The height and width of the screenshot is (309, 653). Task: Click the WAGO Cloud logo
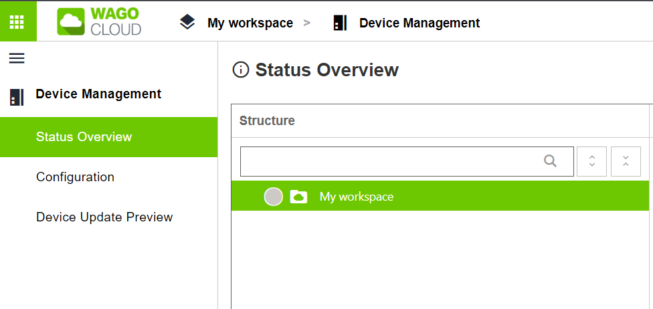pos(99,21)
